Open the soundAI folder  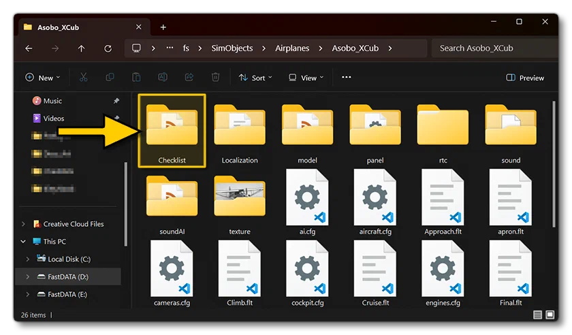coord(172,205)
